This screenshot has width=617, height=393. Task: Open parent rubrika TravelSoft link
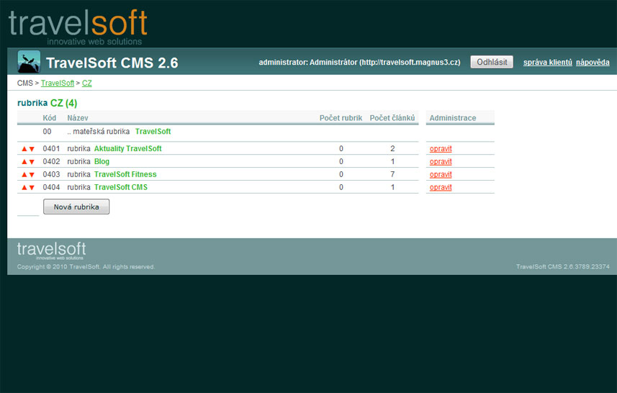[x=153, y=132]
